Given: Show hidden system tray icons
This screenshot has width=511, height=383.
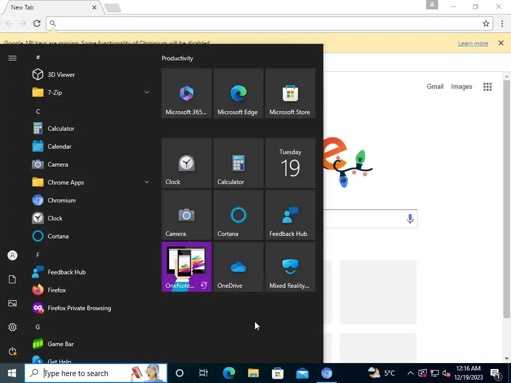Looking at the screenshot, I should point(411,373).
